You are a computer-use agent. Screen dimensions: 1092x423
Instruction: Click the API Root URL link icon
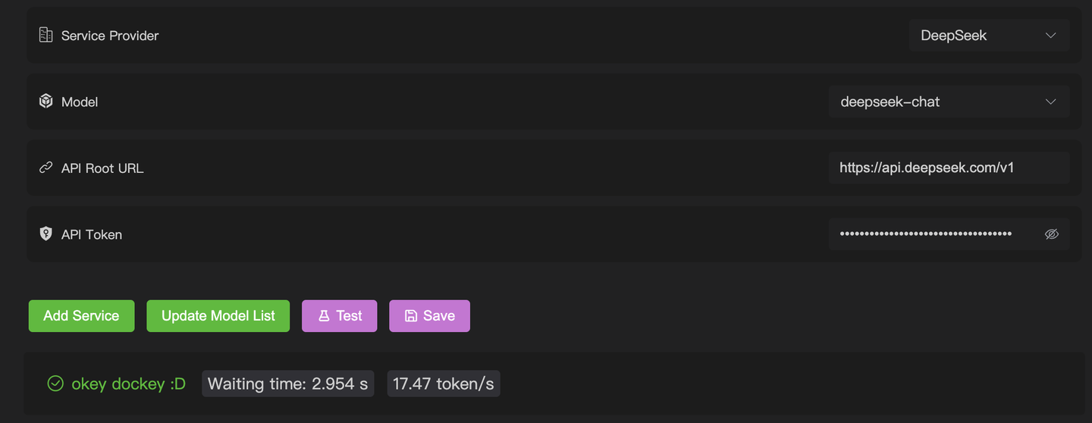[x=45, y=168]
